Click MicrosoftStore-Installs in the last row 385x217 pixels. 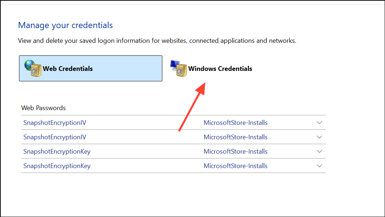coord(236,166)
